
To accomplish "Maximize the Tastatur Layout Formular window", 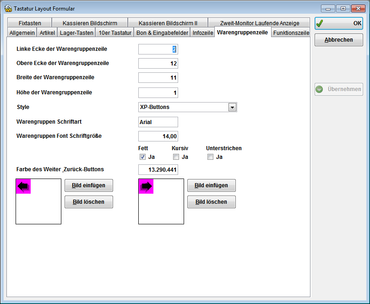I will 343,9.
